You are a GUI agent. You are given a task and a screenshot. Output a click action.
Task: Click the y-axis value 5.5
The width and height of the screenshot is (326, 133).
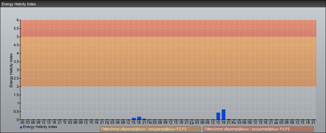pos(16,28)
